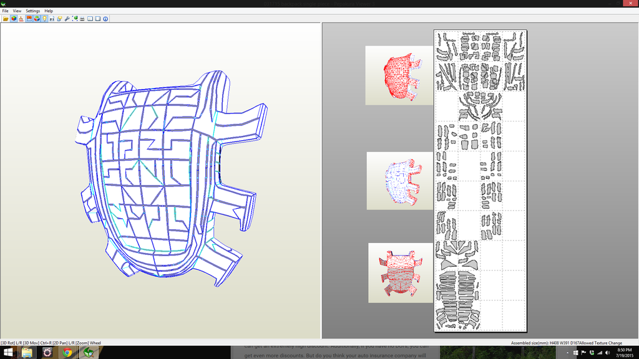Click the Open file folder icon
639x359 pixels.
click(6, 19)
